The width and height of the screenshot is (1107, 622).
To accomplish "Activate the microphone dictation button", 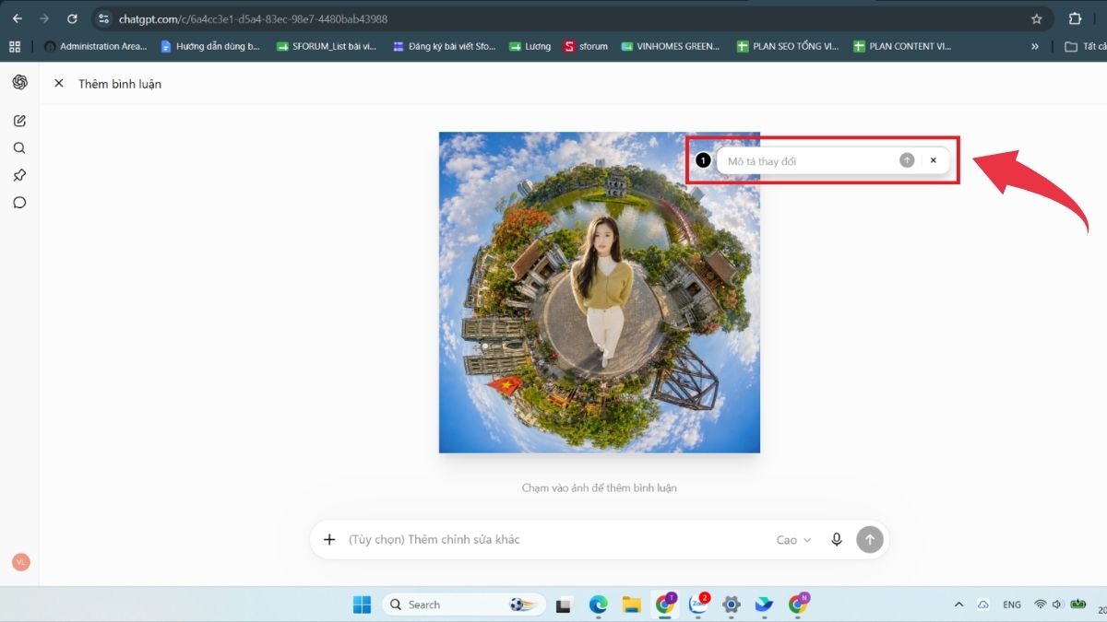I will pyautogui.click(x=837, y=540).
